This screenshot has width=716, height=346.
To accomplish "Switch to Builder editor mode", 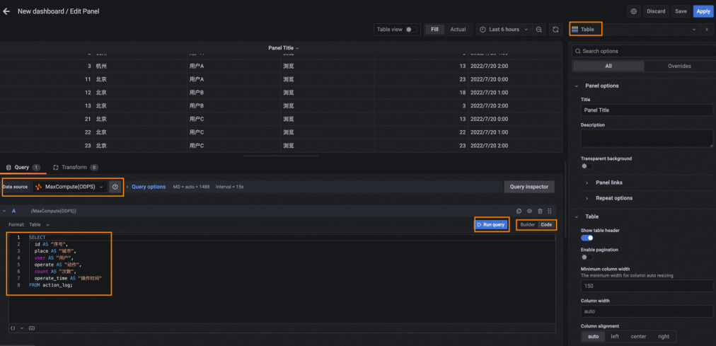I will (527, 224).
